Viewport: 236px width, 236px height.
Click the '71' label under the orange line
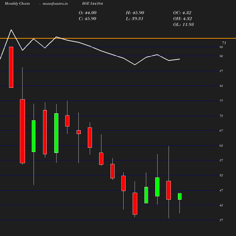(224, 43)
